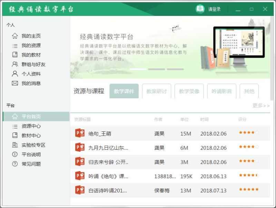Switch to the 教案研讨 tab

click(156, 91)
